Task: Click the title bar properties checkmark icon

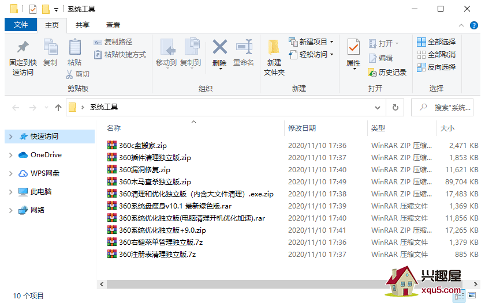Action: coord(33,9)
